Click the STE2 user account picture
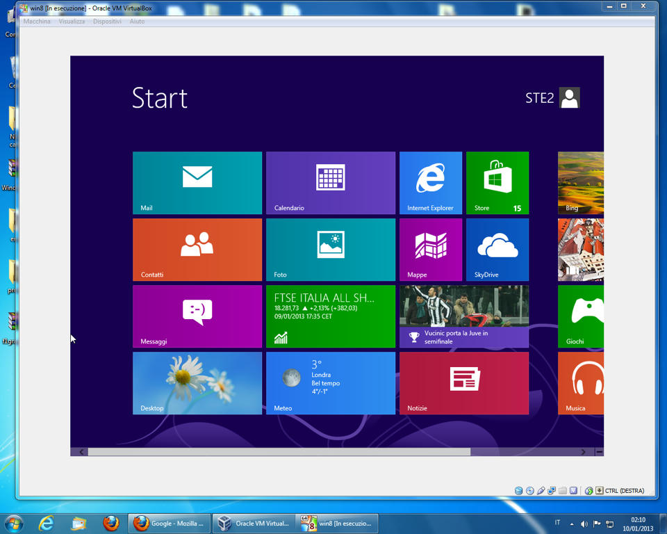Image resolution: width=667 pixels, height=534 pixels. [x=569, y=98]
